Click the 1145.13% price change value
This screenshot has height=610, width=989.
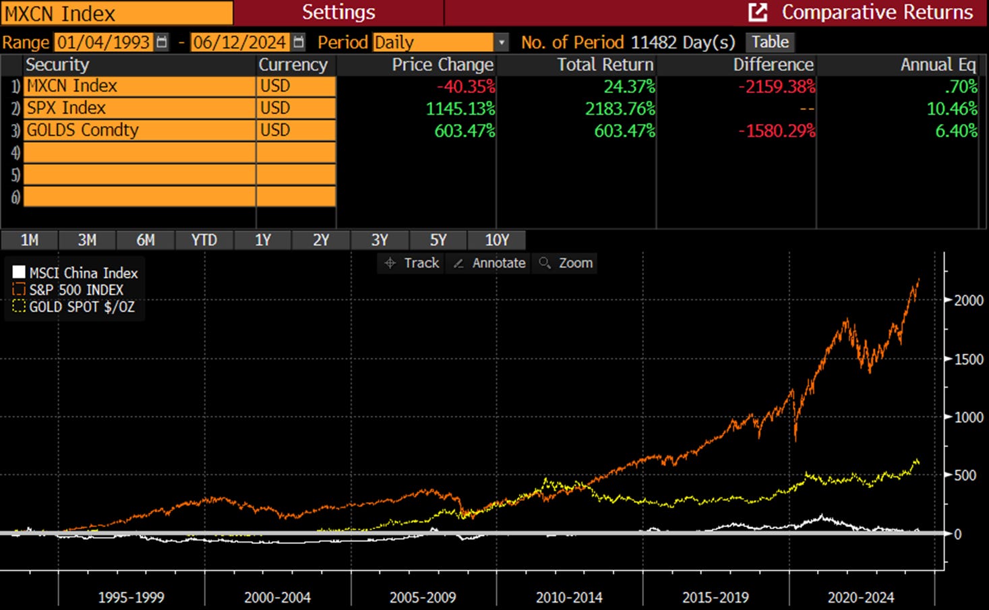click(460, 109)
